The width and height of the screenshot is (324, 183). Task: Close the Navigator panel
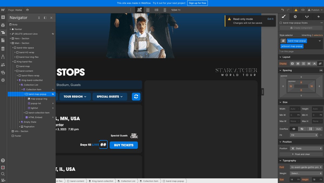(x=51, y=18)
